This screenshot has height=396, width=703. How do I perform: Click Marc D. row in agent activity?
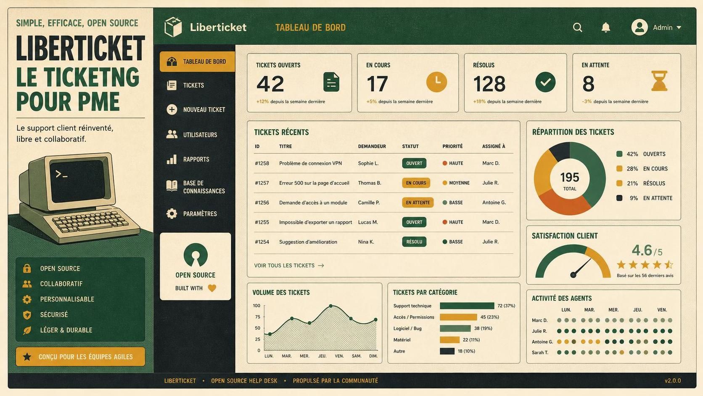(602, 320)
